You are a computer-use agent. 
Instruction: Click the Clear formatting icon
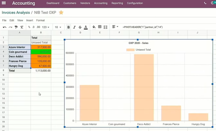tap(22, 27)
